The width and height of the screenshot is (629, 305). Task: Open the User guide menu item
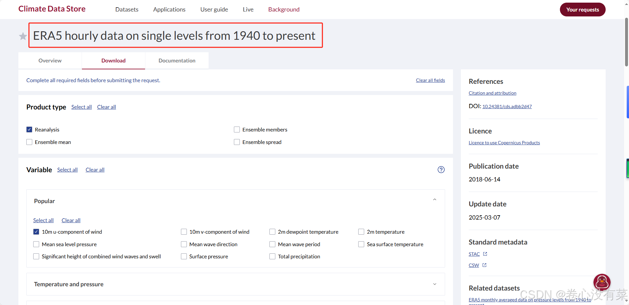(x=214, y=10)
